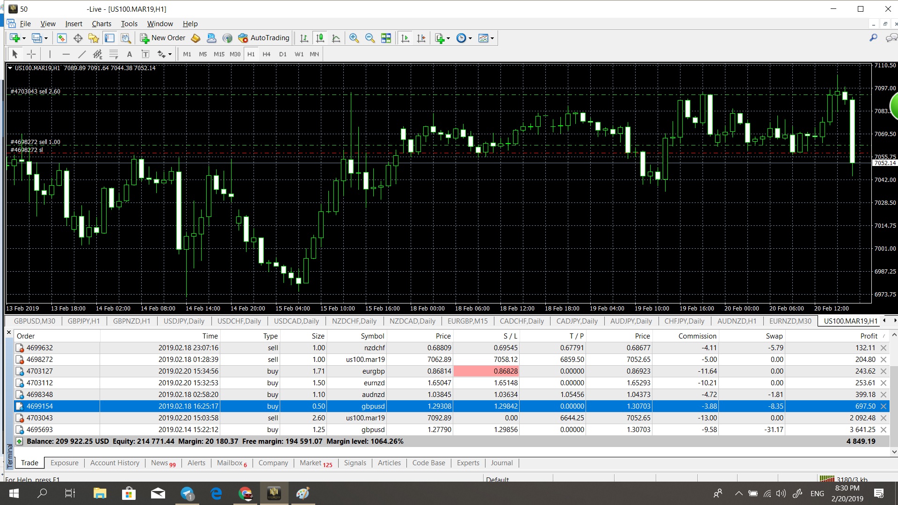898x505 pixels.
Task: Expand the Indicators dropdown arrow
Action: pyautogui.click(x=448, y=38)
